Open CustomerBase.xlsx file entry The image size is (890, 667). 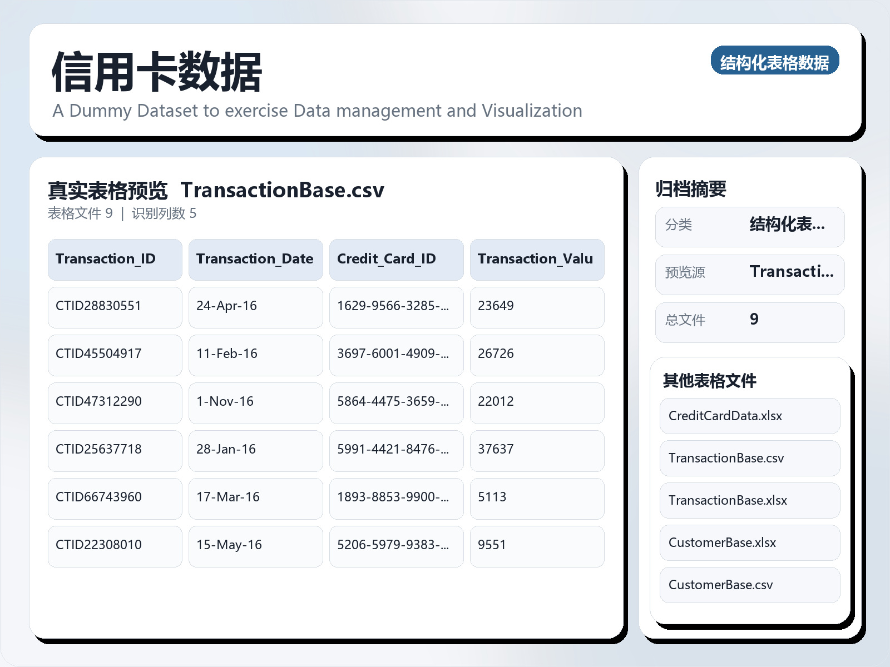[749, 542]
